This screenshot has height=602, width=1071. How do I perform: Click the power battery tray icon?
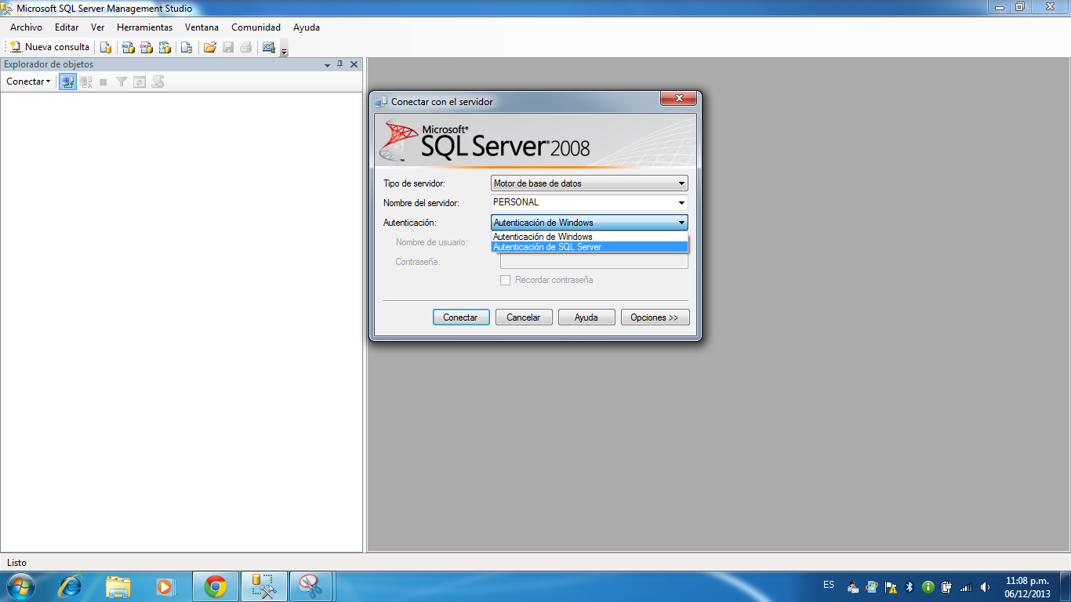(x=947, y=587)
